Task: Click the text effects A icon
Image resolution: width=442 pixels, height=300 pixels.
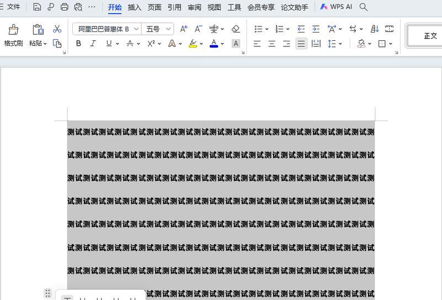Action: (x=172, y=44)
